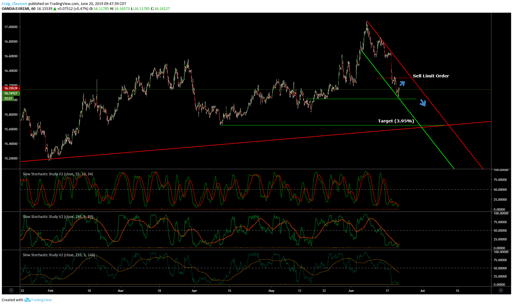The width and height of the screenshot is (513, 305).
Task: Click the 22 date label at axis start
Action: (23, 291)
